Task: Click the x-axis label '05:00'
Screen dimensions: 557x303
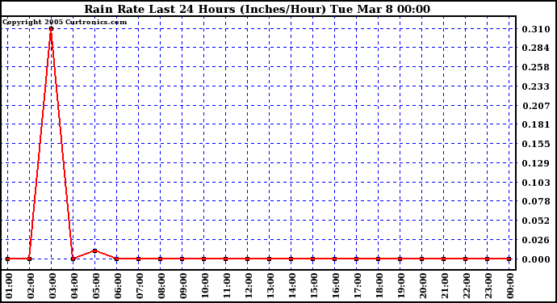Action: point(96,286)
